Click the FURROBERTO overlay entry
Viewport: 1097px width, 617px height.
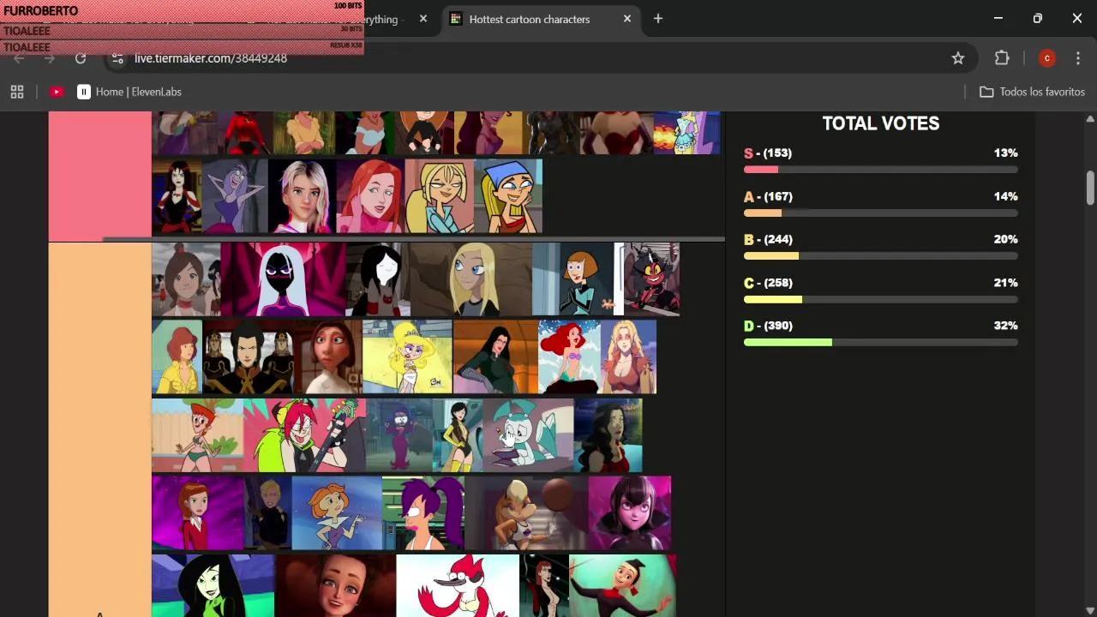click(x=183, y=10)
